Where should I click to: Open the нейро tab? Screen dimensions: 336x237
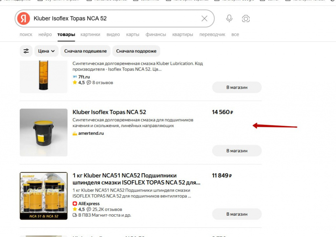pyautogui.click(x=45, y=34)
